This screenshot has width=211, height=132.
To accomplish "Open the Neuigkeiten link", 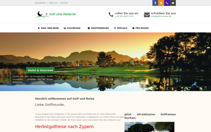I will point(40,3).
